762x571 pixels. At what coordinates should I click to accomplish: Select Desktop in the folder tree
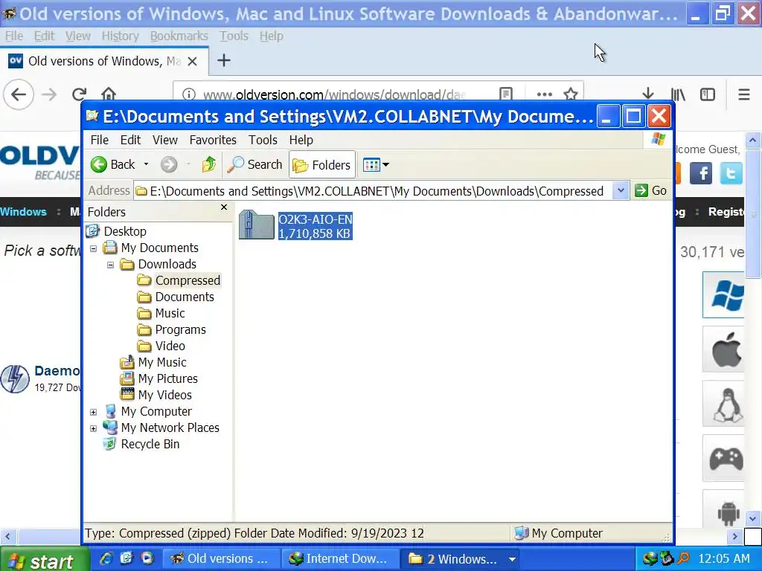125,231
